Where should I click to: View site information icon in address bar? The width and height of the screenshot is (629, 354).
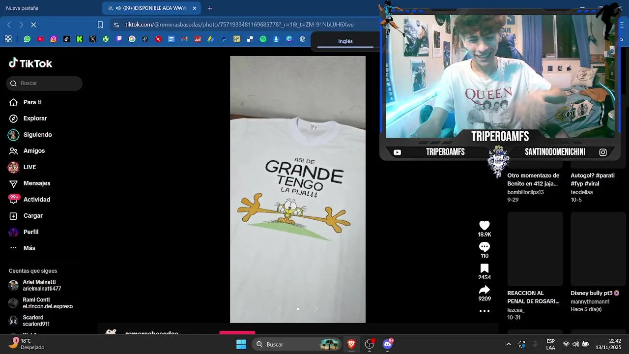pos(116,25)
